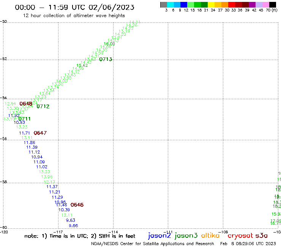Click the 0712 time marker
Screen dimensions: 281x247
(43, 106)
